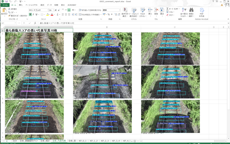
Task: Click the font color red A swatch
Action: coord(52,15)
